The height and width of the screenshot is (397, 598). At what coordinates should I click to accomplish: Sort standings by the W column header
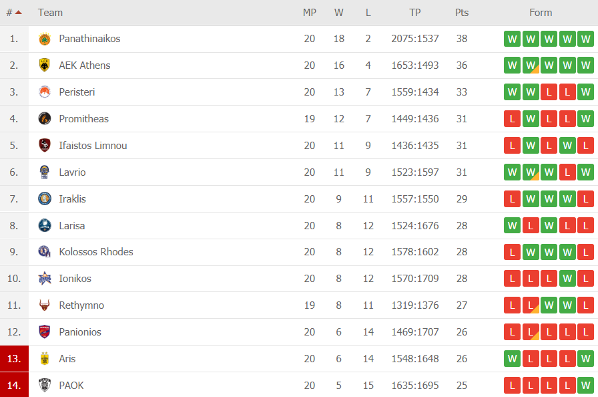pyautogui.click(x=339, y=13)
